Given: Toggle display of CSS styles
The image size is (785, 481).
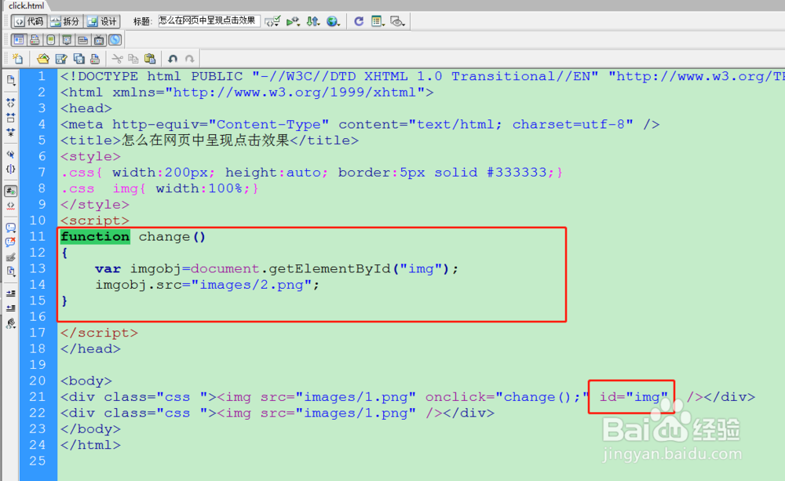Looking at the screenshot, I should tap(115, 39).
